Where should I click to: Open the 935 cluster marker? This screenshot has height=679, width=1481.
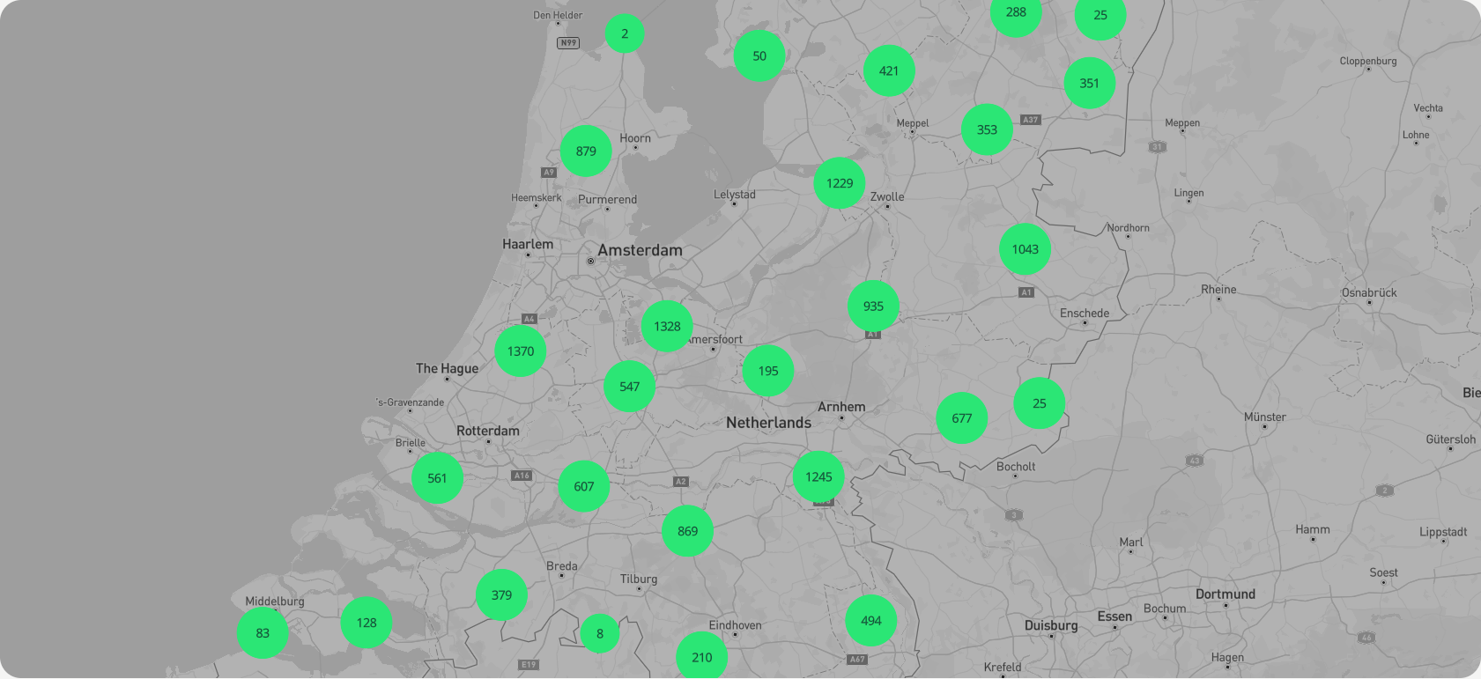(873, 306)
